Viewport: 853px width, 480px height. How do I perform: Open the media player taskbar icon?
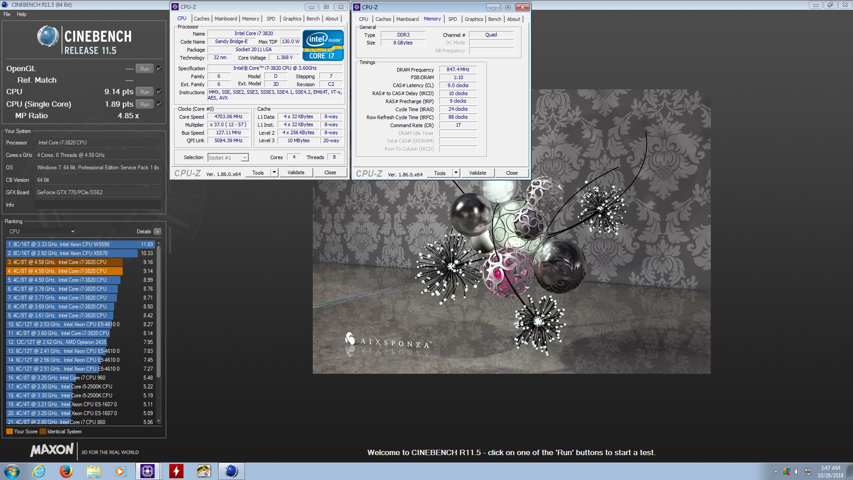pyautogui.click(x=120, y=471)
